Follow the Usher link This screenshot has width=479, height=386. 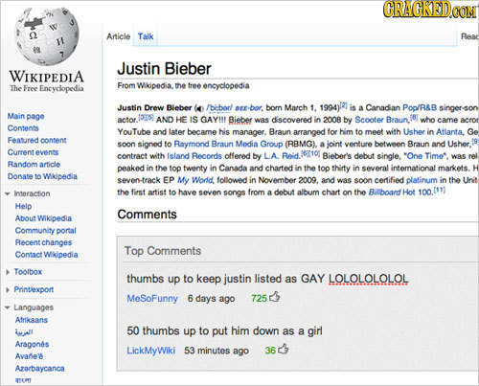click(414, 131)
